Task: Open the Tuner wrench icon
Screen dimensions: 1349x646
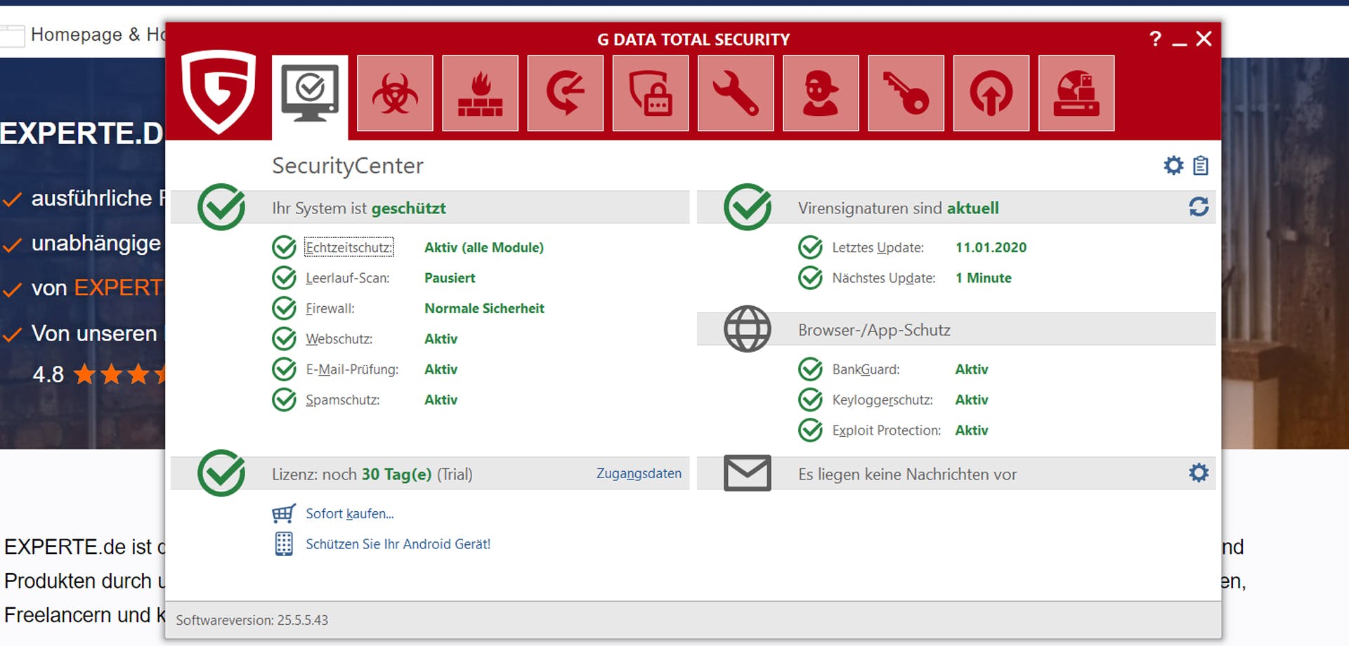Action: point(735,92)
